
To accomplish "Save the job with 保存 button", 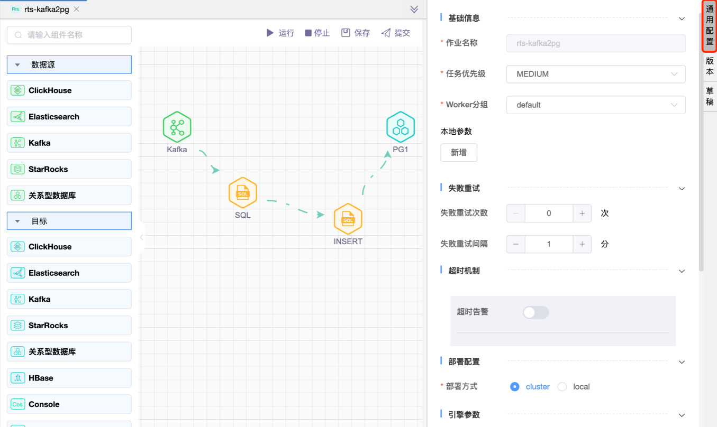I will point(355,33).
